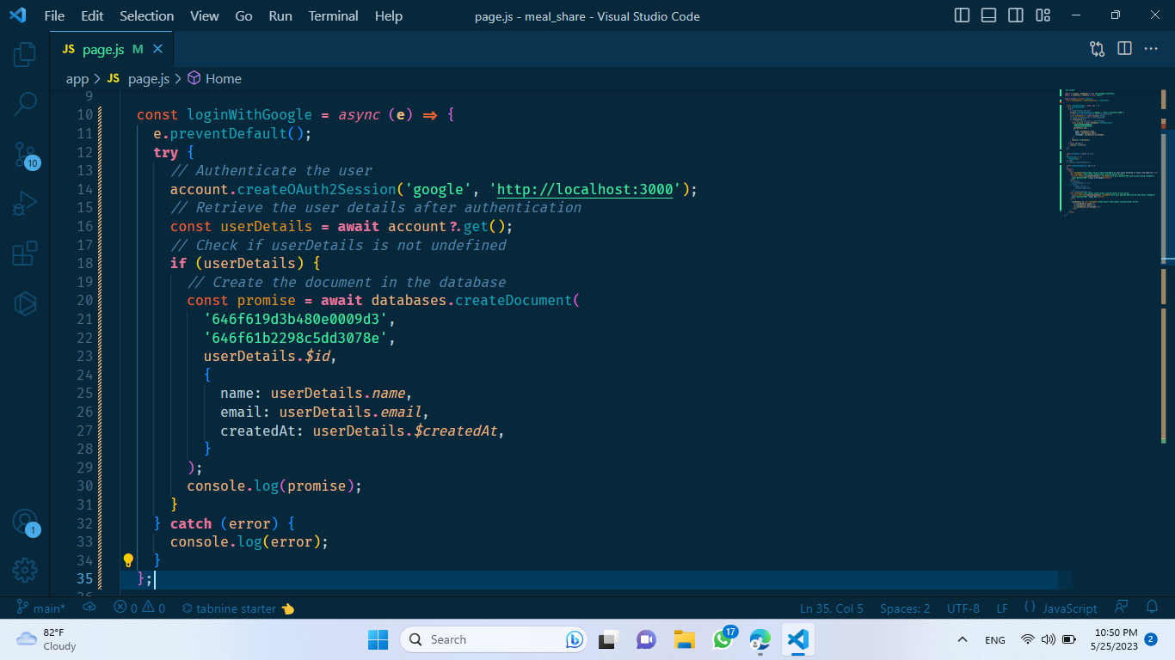Click the VS Code logo in title bar

coord(17,15)
